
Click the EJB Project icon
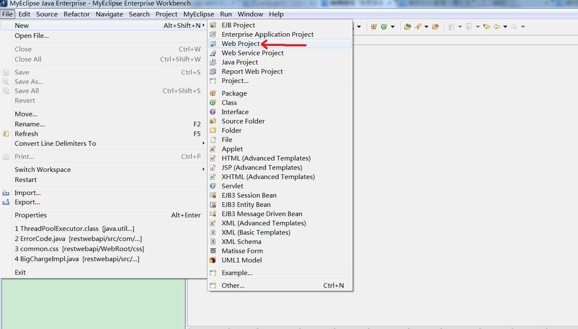pyautogui.click(x=213, y=25)
